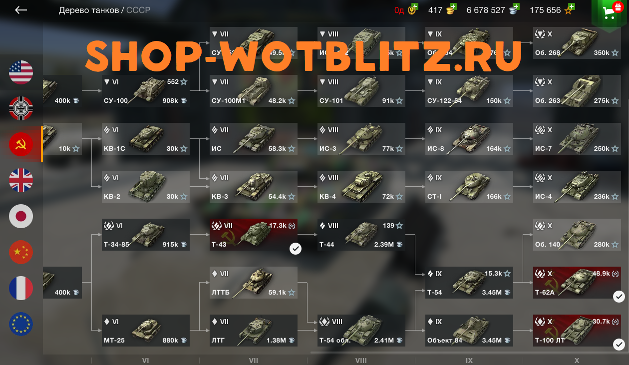Open the shop cart with gift icon

coord(610,12)
